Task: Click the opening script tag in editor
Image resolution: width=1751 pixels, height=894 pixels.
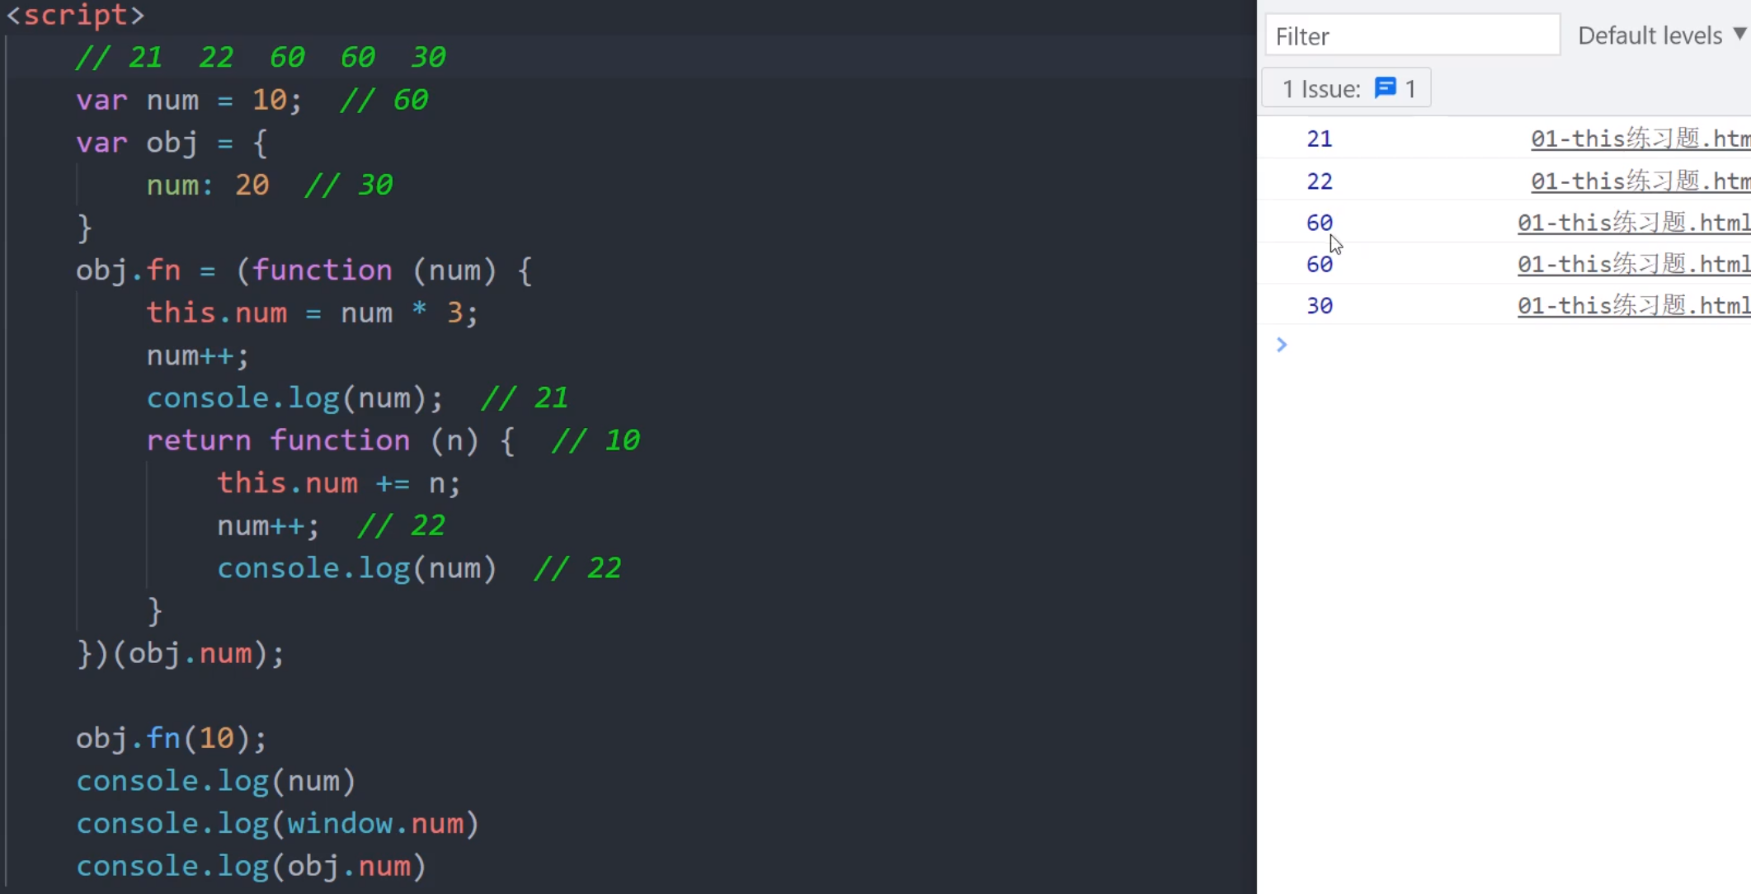Action: [x=76, y=15]
